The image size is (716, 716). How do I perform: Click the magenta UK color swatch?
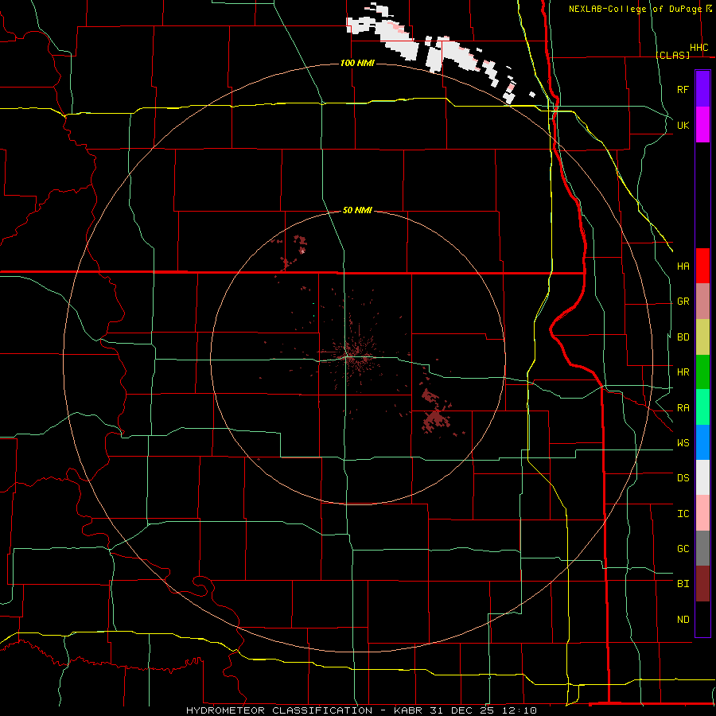coord(702,125)
